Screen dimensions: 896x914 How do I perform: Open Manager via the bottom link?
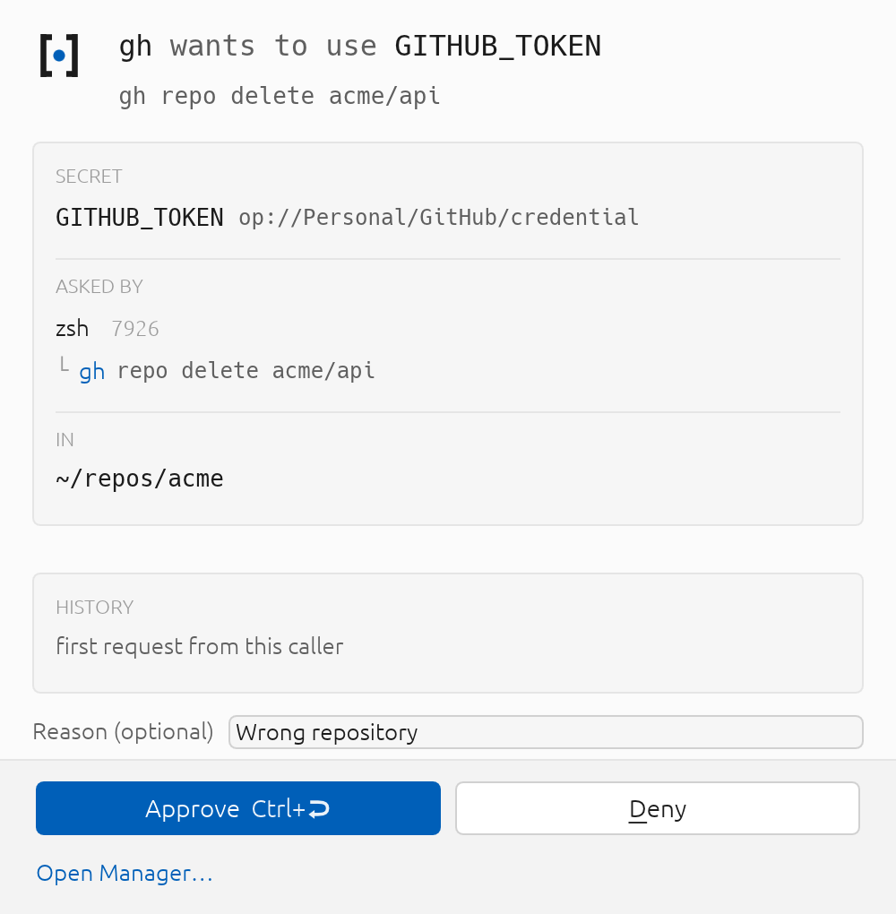pos(125,873)
